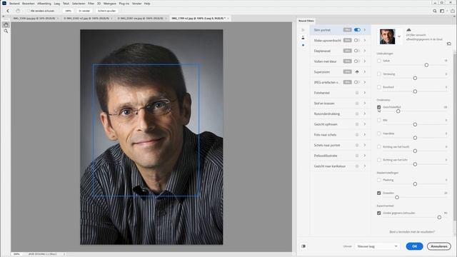
Task: Click the cloud icon above filter description
Action: [x=408, y=30]
